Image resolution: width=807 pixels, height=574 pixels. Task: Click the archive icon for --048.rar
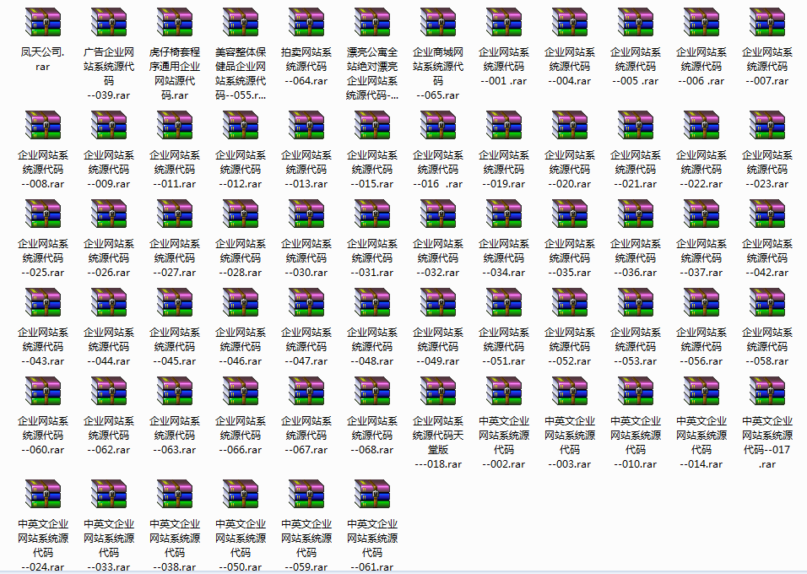372,302
